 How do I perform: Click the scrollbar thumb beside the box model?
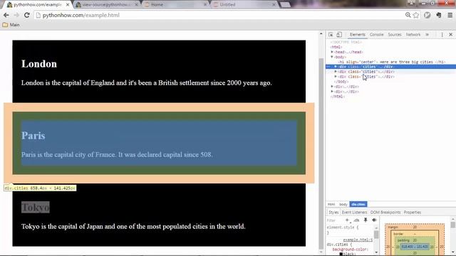(453, 225)
